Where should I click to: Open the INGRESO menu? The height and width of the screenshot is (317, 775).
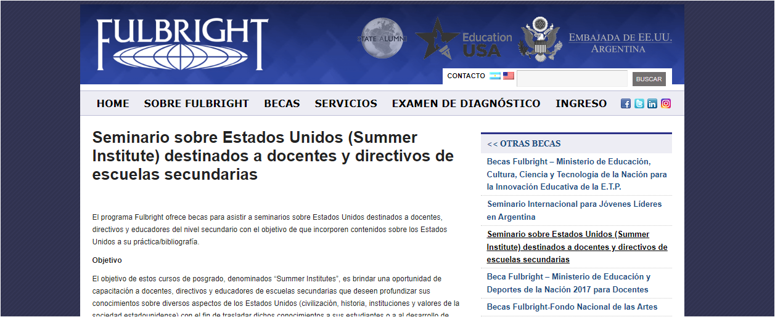pyautogui.click(x=581, y=103)
